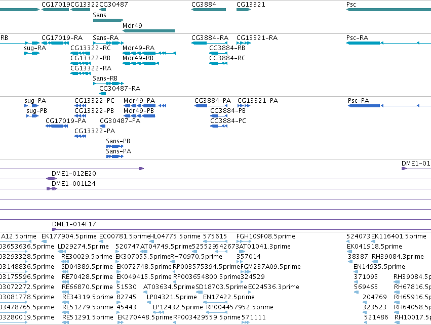The image size is (431, 325).
Task: Click EST RH70970.5prime
Action: pyautogui.click(x=197, y=257)
